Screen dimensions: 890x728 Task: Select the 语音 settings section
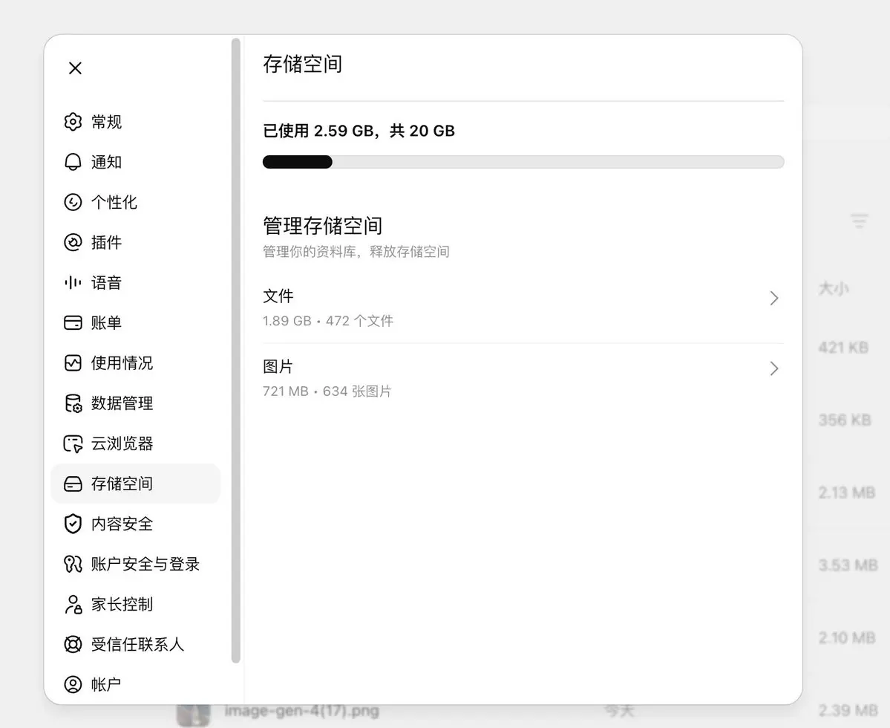(x=136, y=282)
